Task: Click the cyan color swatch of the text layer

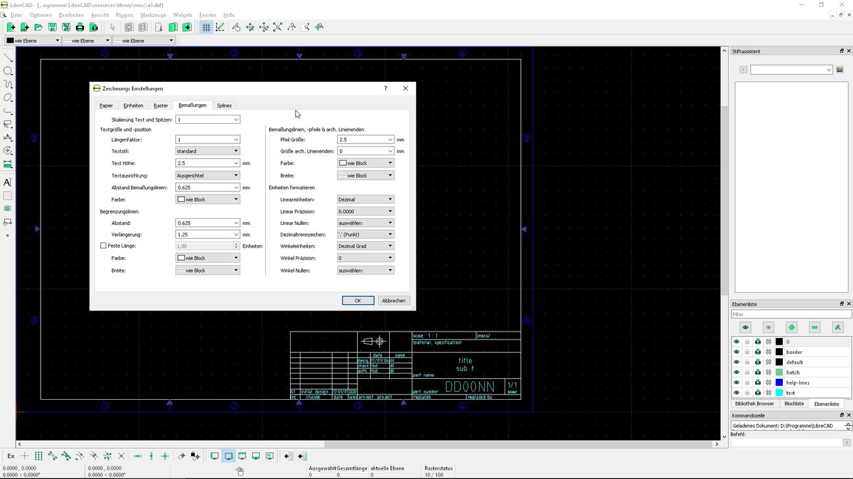Action: click(x=779, y=392)
